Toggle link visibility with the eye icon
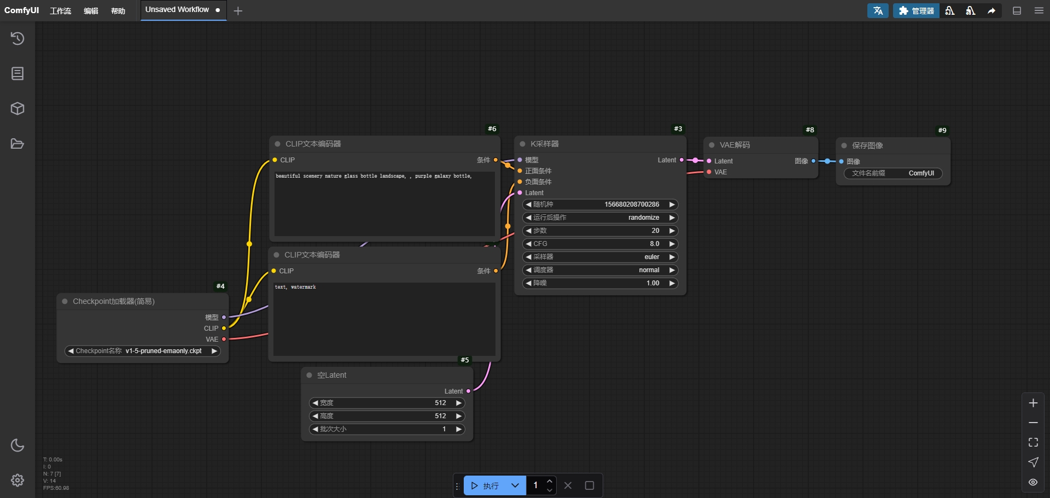Screen dimensions: 1050x498 coord(1033,482)
